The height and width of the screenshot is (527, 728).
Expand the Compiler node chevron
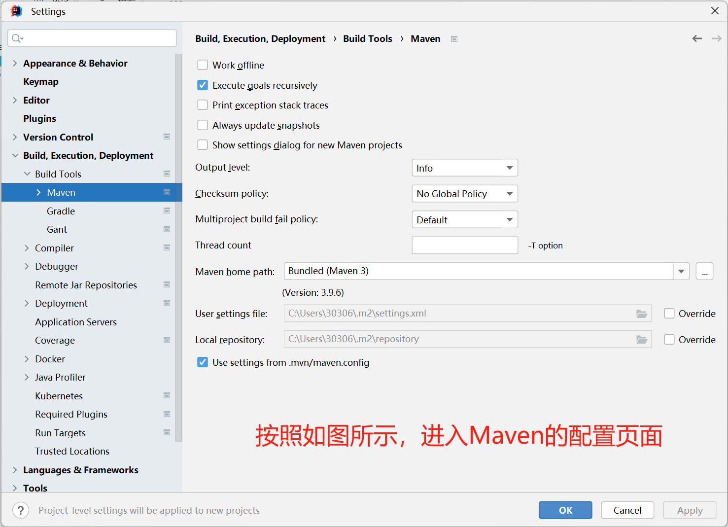pos(27,248)
